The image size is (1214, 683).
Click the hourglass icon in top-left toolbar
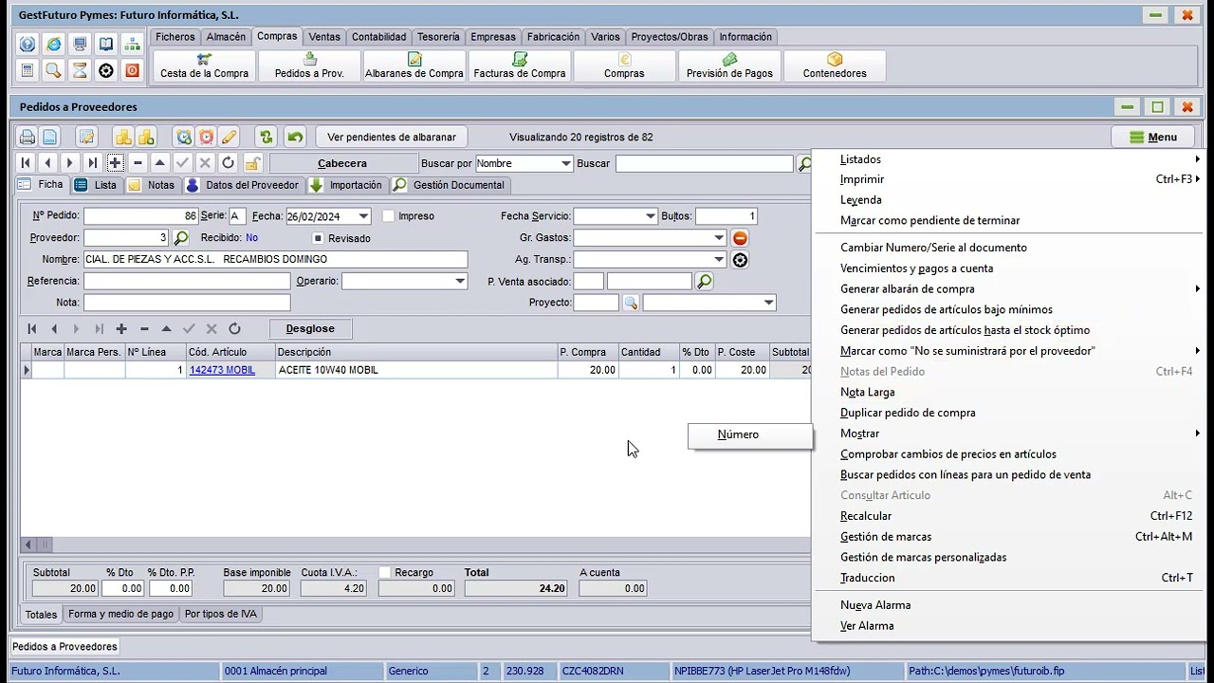(x=80, y=70)
